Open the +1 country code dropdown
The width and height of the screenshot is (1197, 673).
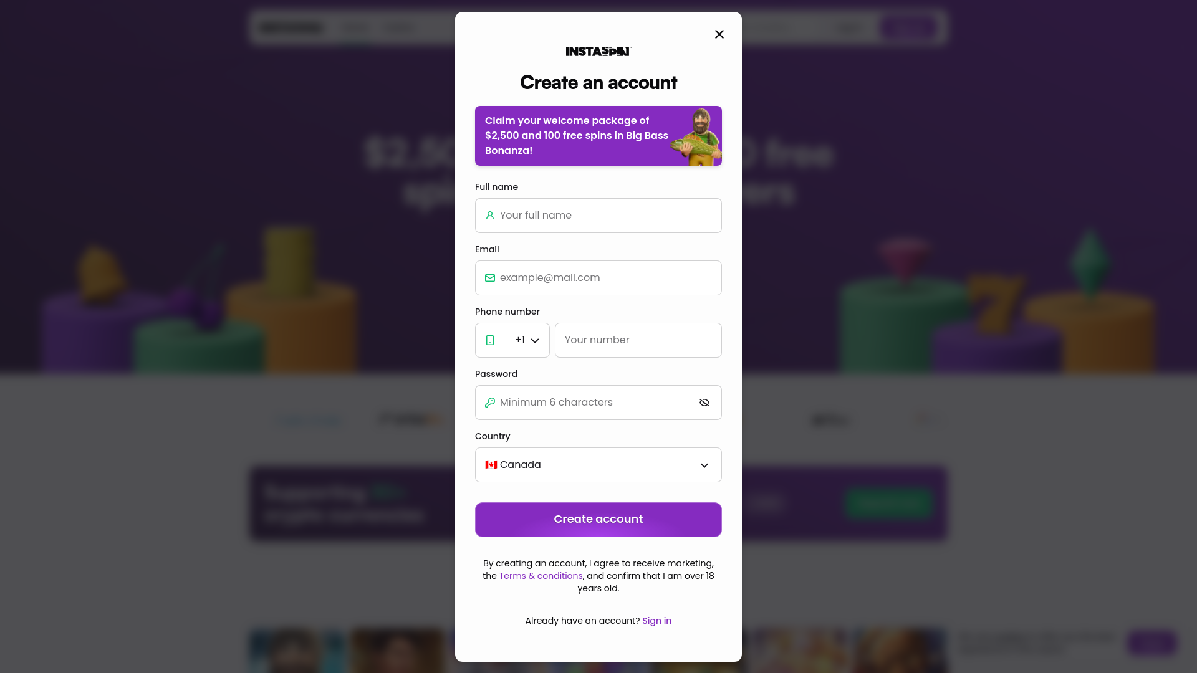coord(512,340)
